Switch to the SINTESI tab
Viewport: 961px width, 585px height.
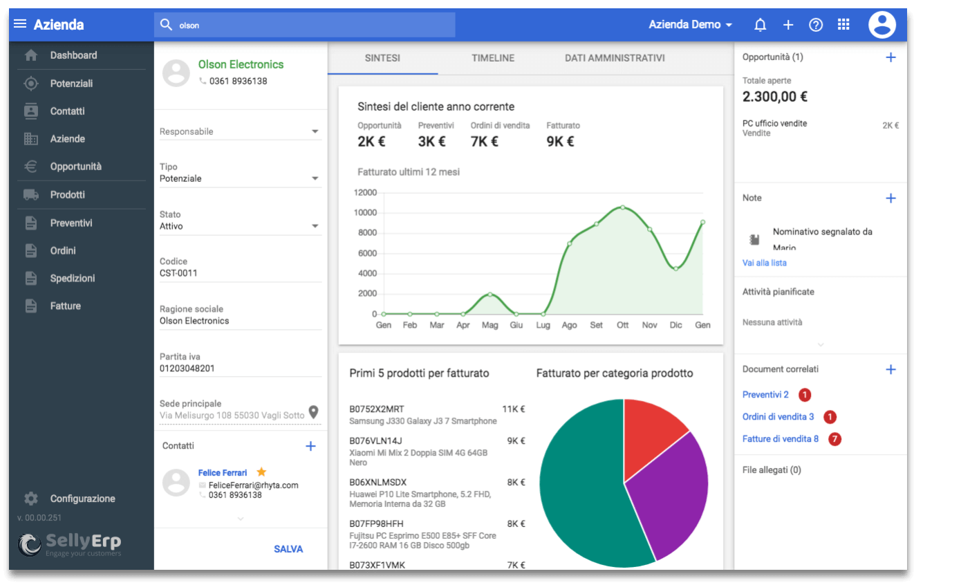click(382, 58)
